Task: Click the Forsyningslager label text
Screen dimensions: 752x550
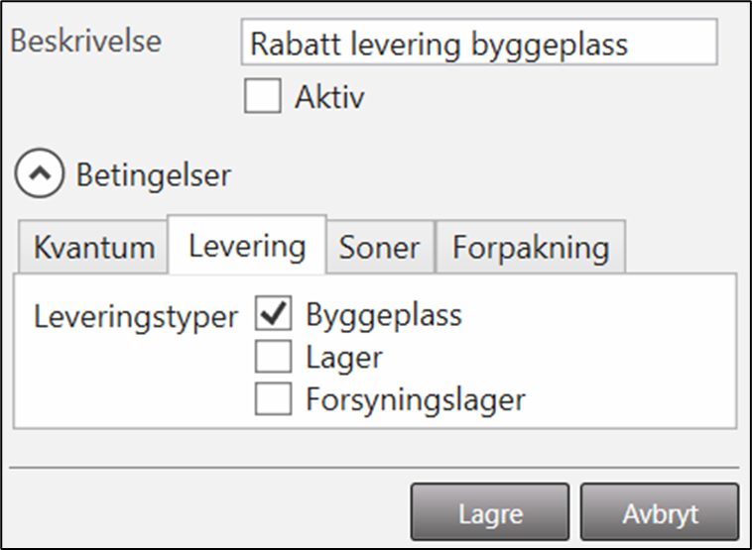Action: [415, 399]
